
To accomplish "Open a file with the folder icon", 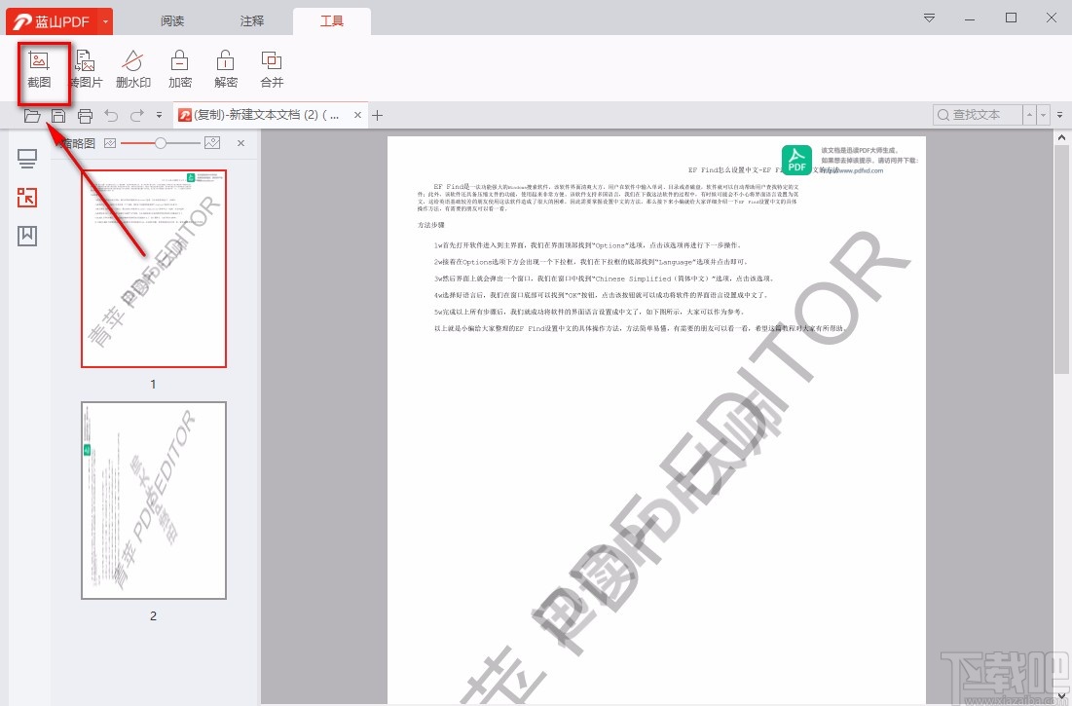I will click(x=32, y=115).
